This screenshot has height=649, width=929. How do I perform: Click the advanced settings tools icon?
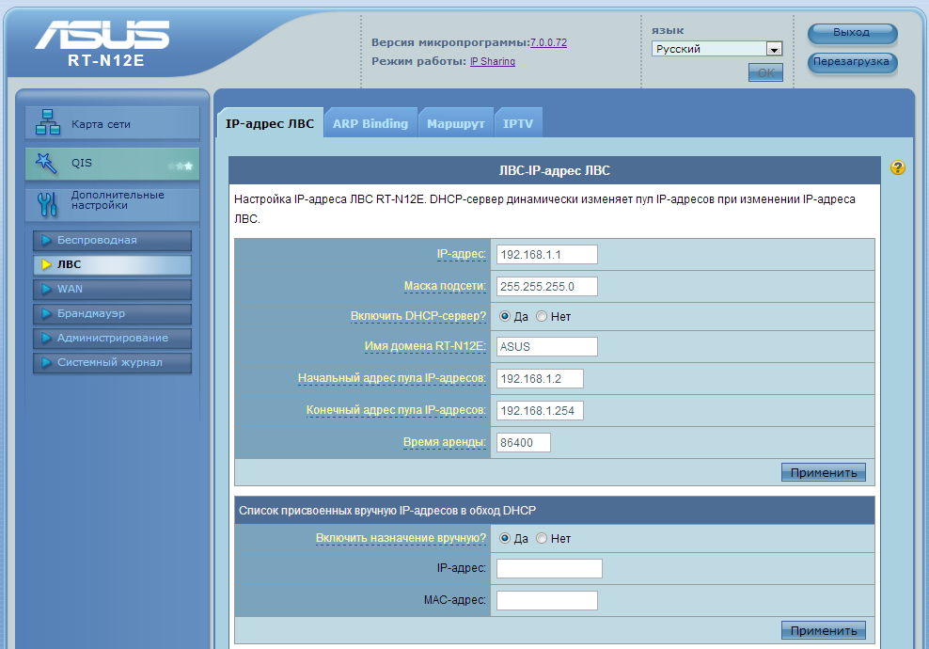46,201
